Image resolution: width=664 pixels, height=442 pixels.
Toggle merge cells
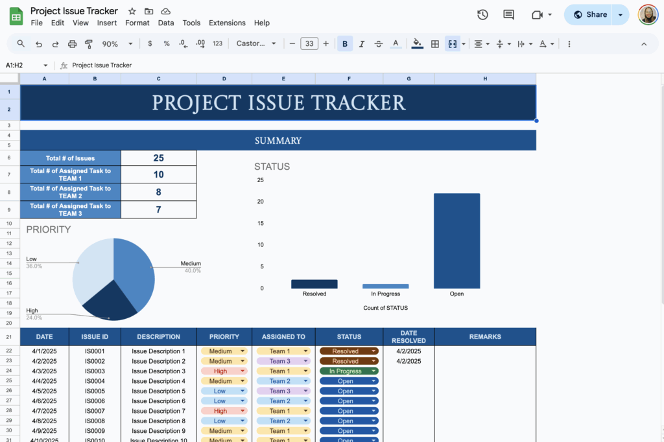tap(453, 43)
